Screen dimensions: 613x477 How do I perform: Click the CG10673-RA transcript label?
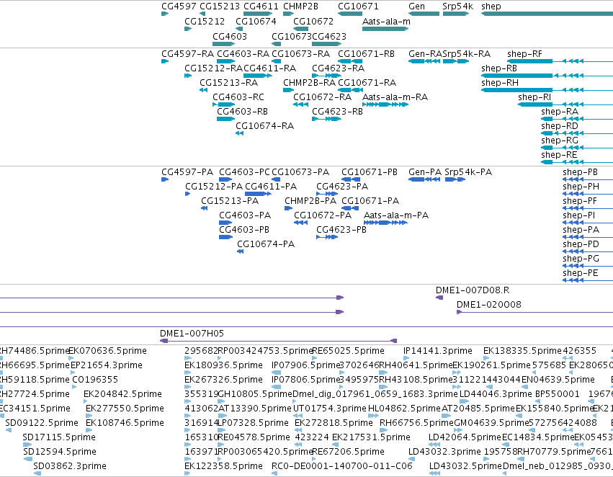(x=300, y=54)
